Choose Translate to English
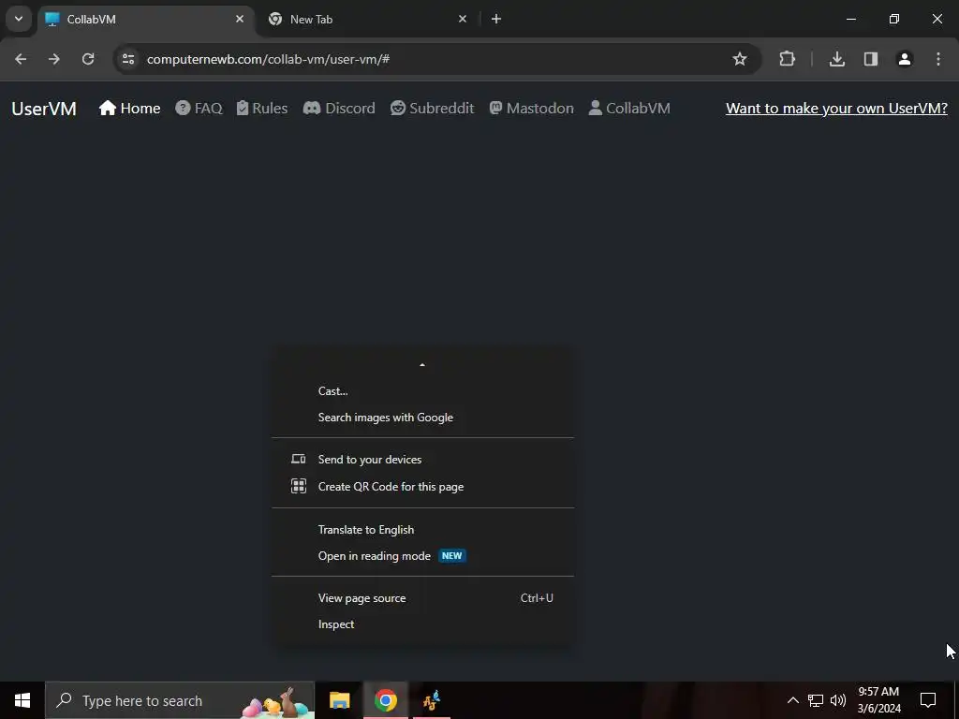Screen dimensions: 959x719 tap(422, 530)
